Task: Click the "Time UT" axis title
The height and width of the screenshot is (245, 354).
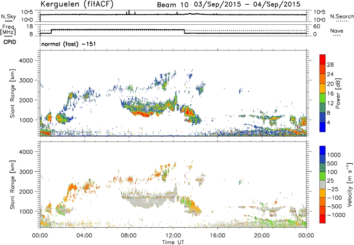Action: (x=173, y=242)
